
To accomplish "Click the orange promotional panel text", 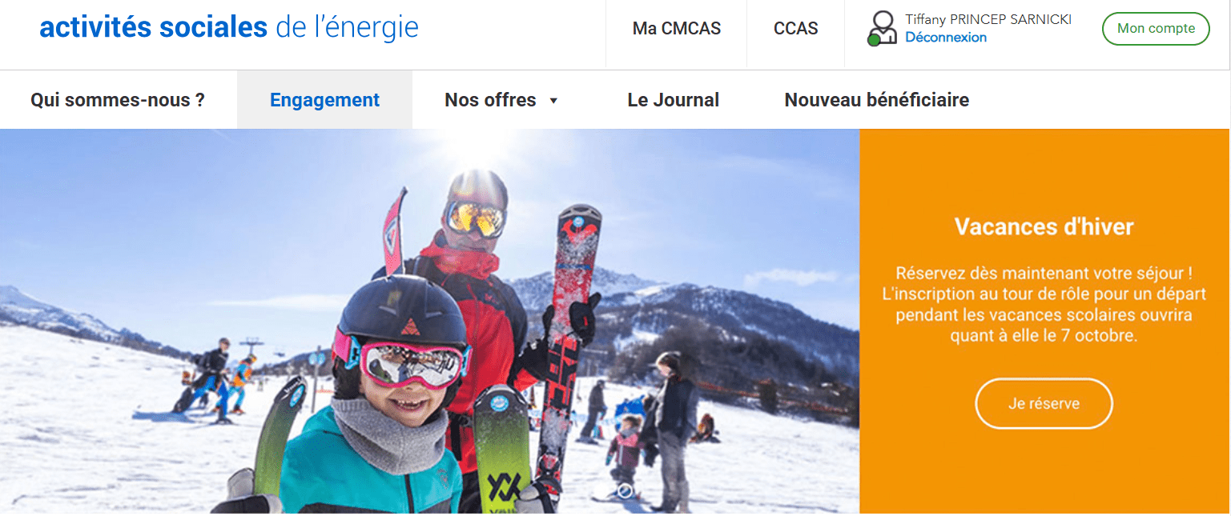I will 1044,304.
